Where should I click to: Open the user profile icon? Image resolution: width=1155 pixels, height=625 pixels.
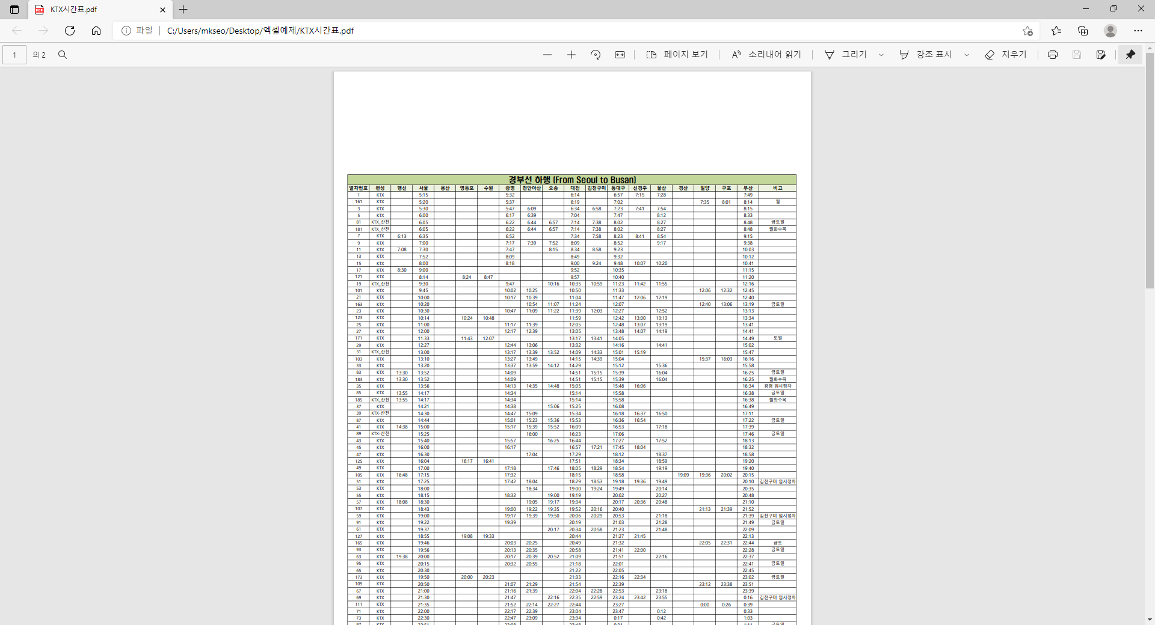click(1110, 31)
